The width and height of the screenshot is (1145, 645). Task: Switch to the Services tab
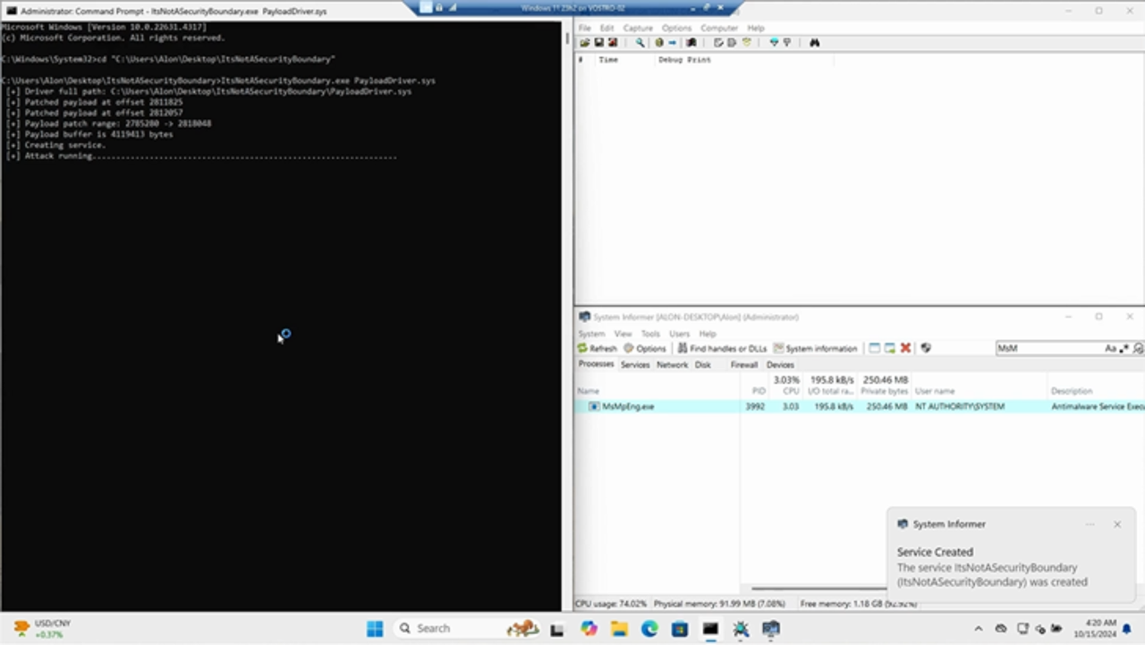pos(635,365)
